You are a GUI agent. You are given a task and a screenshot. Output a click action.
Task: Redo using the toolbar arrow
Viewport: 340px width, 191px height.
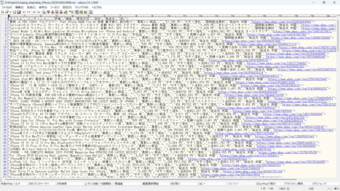click(x=28, y=12)
